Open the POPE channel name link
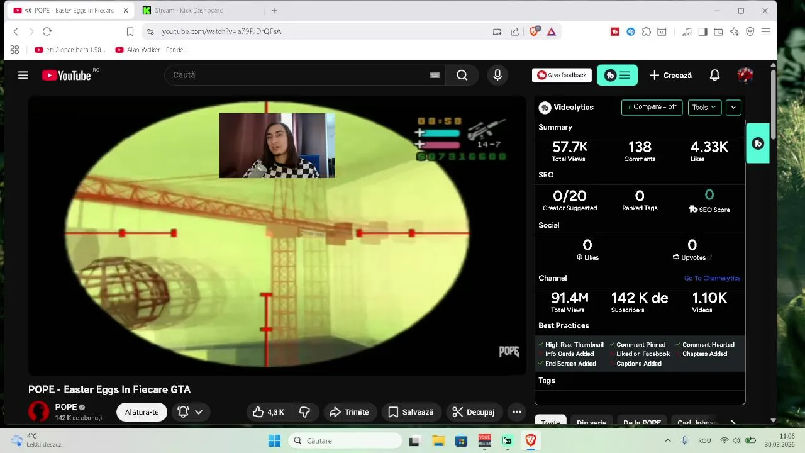 click(x=66, y=407)
